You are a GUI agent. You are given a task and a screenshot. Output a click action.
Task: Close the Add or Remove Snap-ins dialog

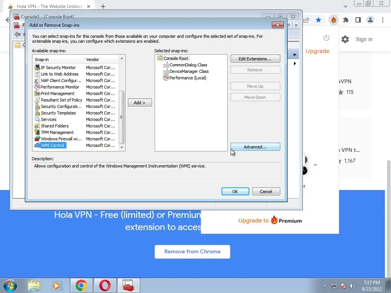[x=278, y=25]
